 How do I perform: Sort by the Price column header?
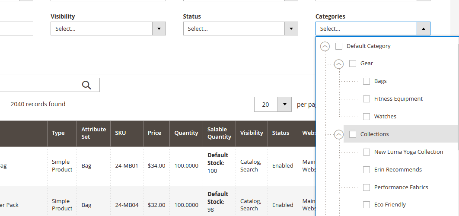156,133
